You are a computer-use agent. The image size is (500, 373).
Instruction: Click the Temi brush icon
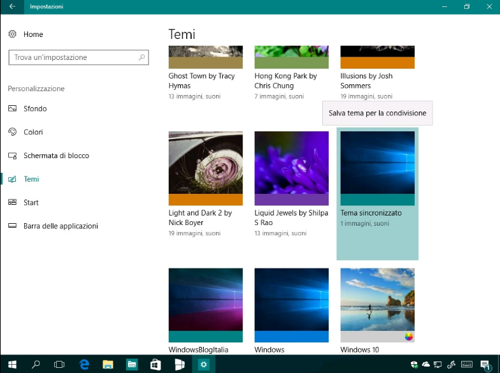pyautogui.click(x=12, y=179)
